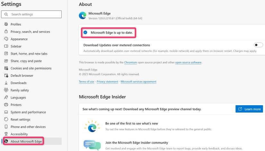Image resolution: width=265 pixels, height=151 pixels.
Task: Open the open source software link
Action: tap(188, 63)
